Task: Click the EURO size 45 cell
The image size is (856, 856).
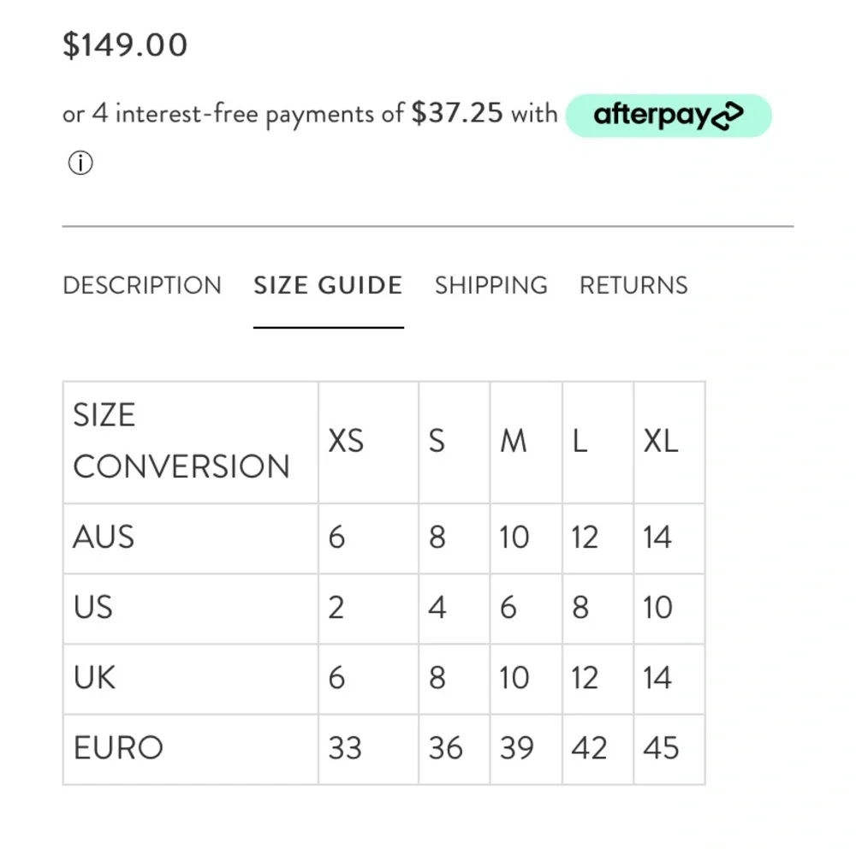Action: click(661, 748)
